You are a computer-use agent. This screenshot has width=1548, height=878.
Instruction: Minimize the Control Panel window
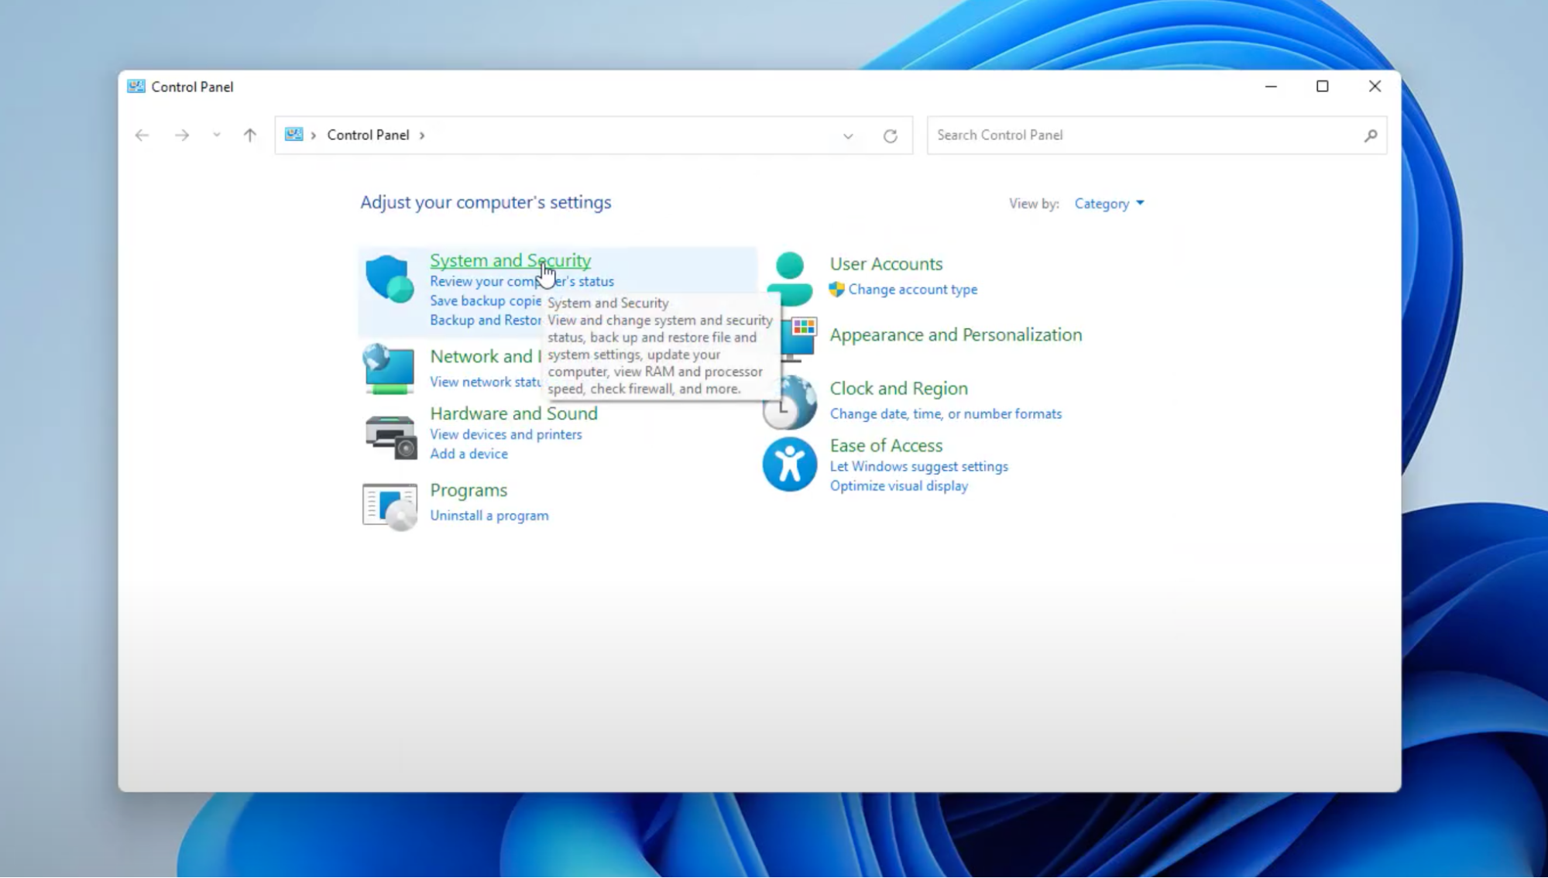point(1271,87)
